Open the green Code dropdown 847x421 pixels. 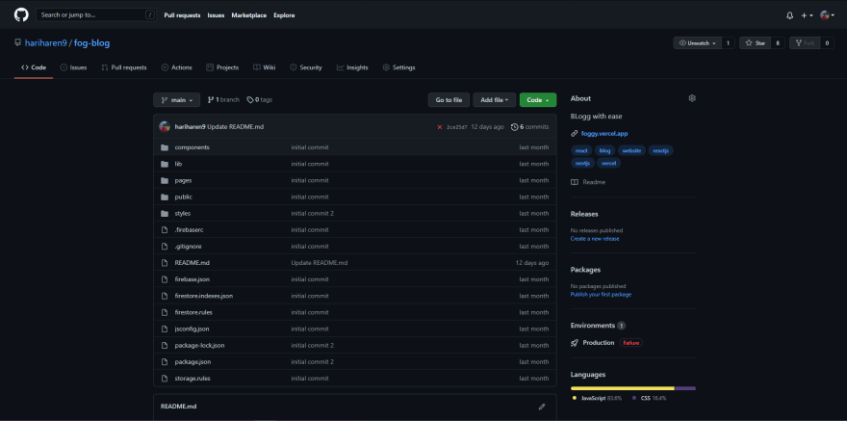click(538, 100)
